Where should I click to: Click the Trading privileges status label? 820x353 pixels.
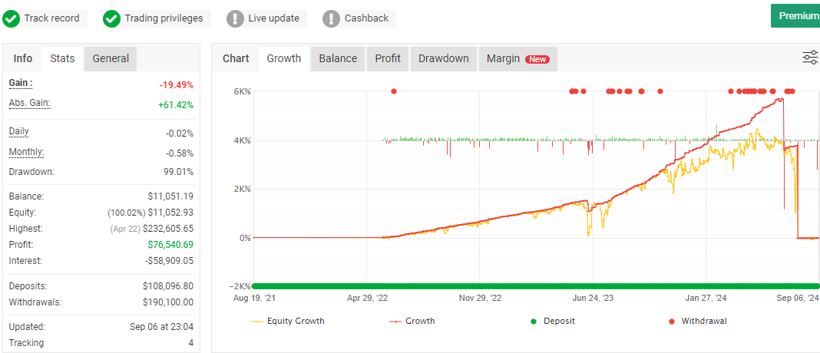[164, 18]
